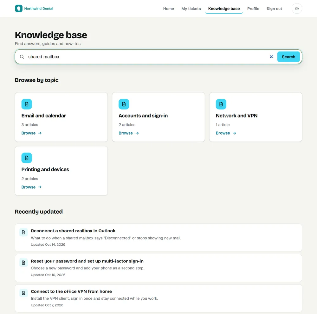Click the magnifier icon in search box
This screenshot has height=314, width=317.
pyautogui.click(x=22, y=57)
